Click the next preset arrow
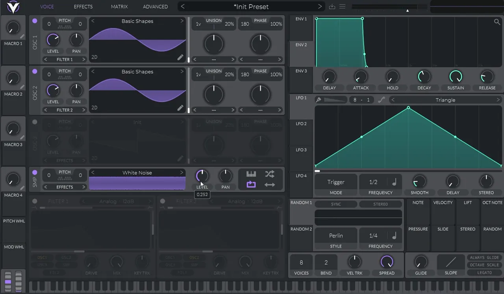Viewport: 504px width, 294px height. click(x=320, y=7)
